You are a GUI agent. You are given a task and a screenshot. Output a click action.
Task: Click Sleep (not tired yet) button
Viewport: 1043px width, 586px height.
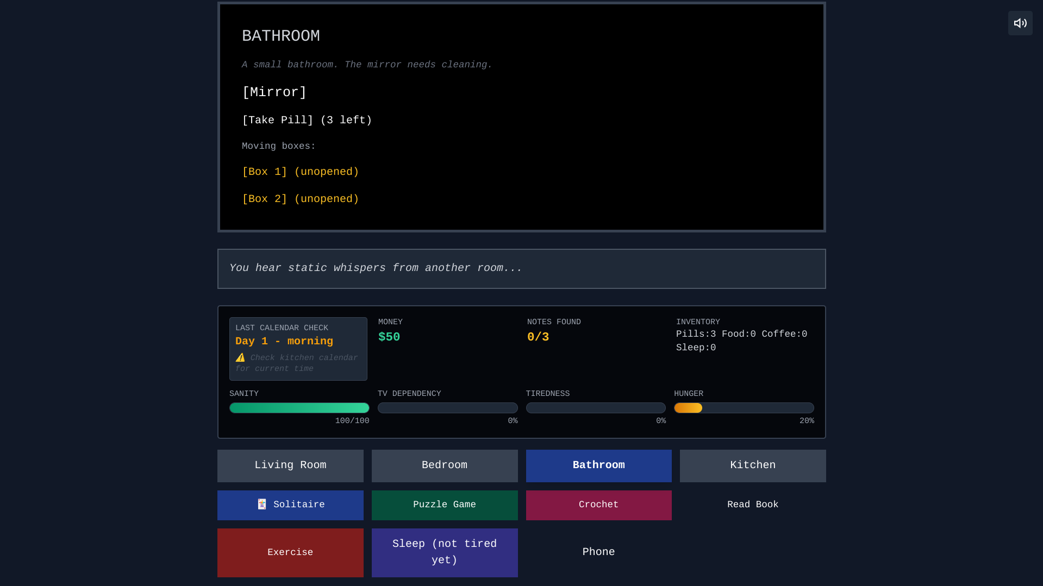(445, 553)
